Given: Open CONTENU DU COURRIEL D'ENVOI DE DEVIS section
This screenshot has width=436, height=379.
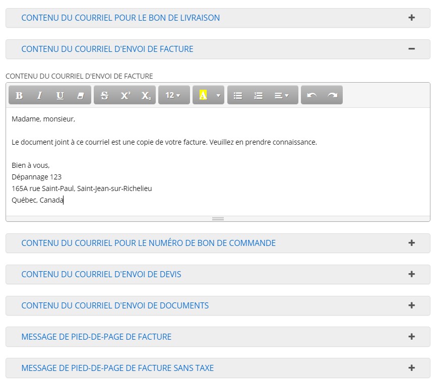Looking at the screenshot, I should [x=218, y=274].
